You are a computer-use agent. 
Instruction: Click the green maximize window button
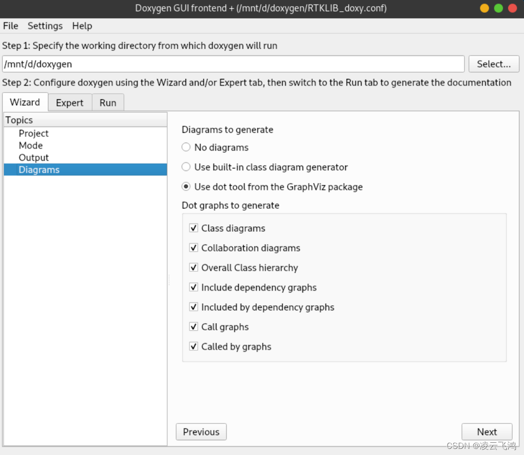click(x=499, y=8)
